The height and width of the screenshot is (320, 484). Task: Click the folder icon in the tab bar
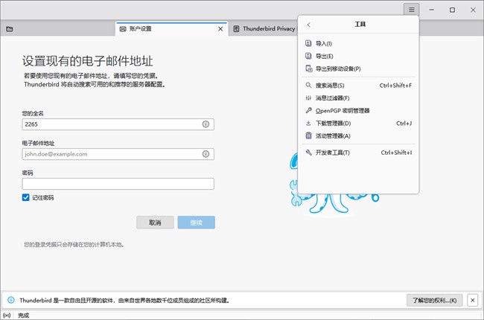point(10,29)
